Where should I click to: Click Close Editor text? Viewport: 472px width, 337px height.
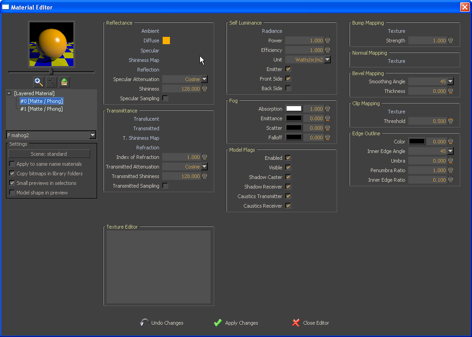point(316,323)
